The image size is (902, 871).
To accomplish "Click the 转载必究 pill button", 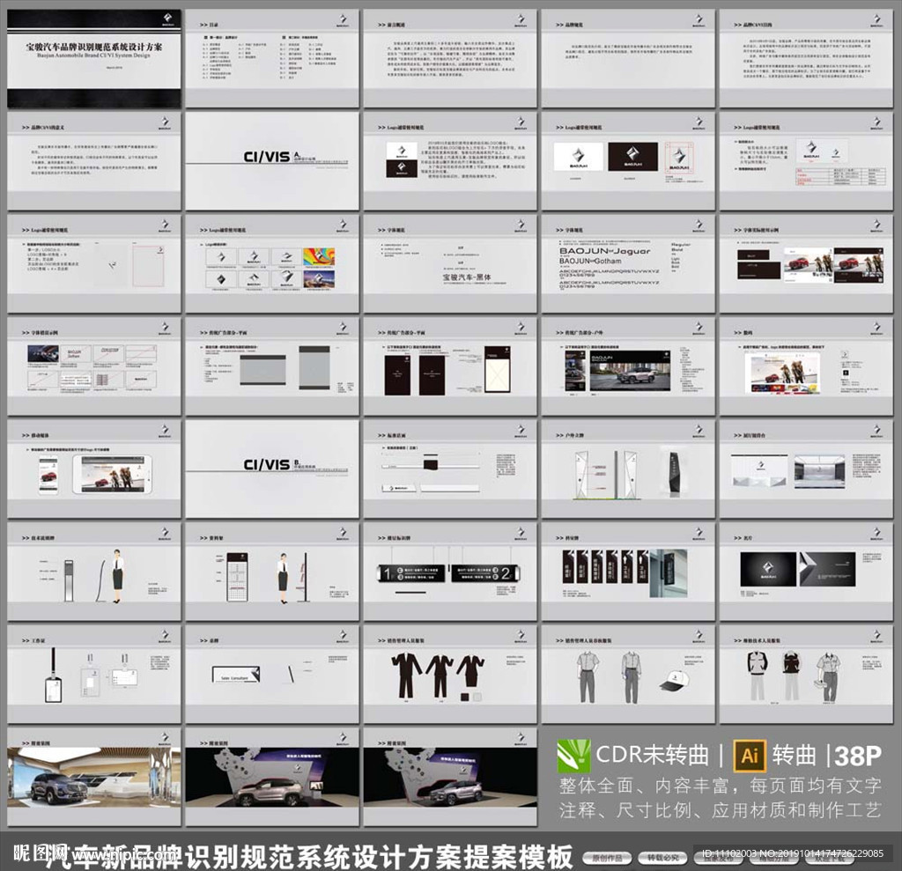I will pyautogui.click(x=662, y=858).
